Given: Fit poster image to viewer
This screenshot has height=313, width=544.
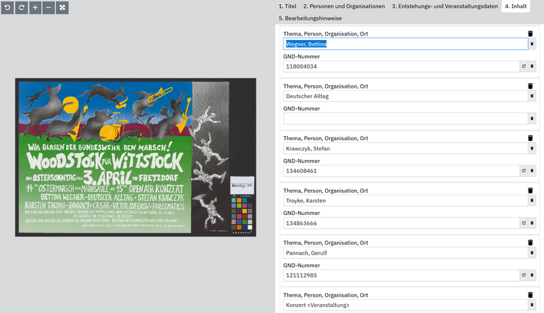Looking at the screenshot, I should pyautogui.click(x=62, y=7).
